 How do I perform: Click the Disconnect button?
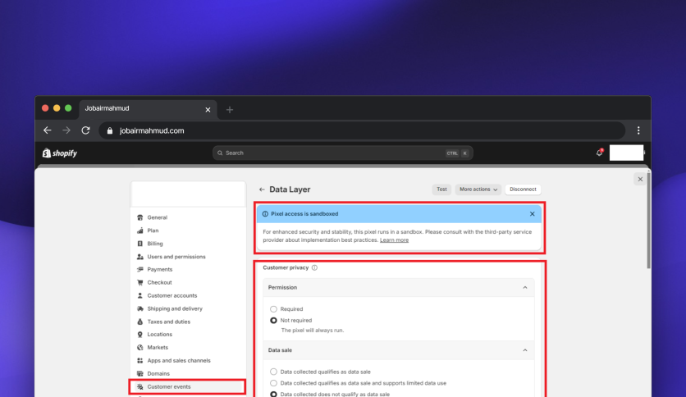coord(523,189)
